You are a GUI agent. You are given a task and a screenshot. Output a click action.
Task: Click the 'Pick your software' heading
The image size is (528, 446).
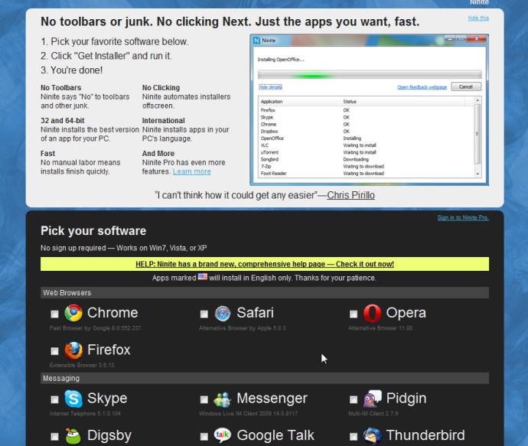tap(93, 231)
